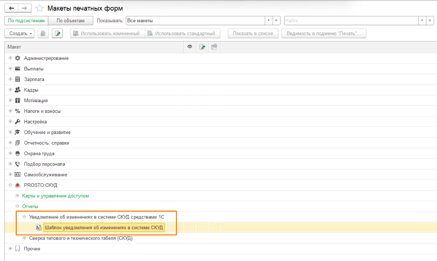The width and height of the screenshot is (437, 261).
Task: Click the edited-status column header icon
Action: click(x=202, y=47)
